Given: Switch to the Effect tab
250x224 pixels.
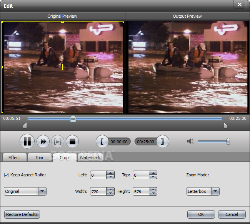Looking at the screenshot, I should (x=14, y=158).
